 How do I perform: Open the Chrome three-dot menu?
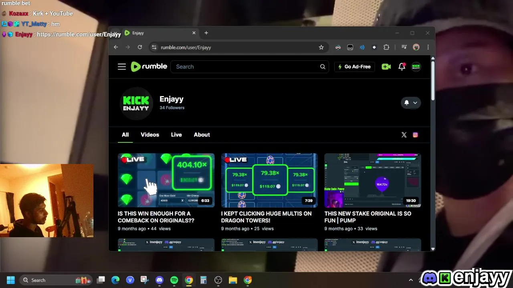tap(428, 47)
